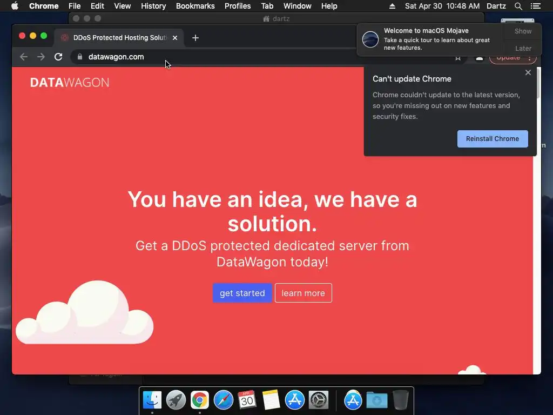This screenshot has height=415, width=553.
Task: Click the DDoS protected dedicated server subtitle
Action: (272, 254)
